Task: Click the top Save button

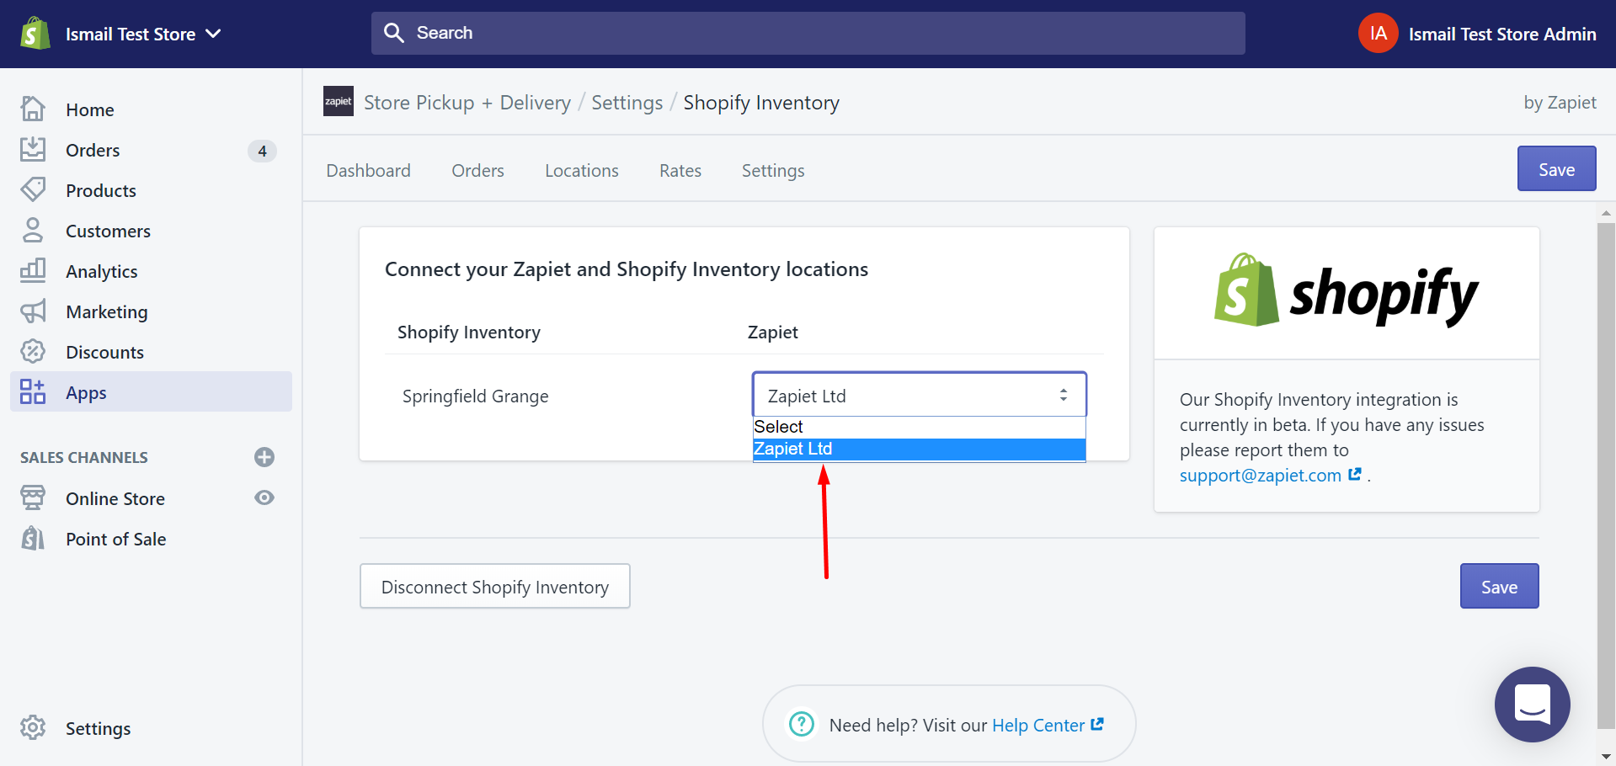Action: pyautogui.click(x=1556, y=168)
